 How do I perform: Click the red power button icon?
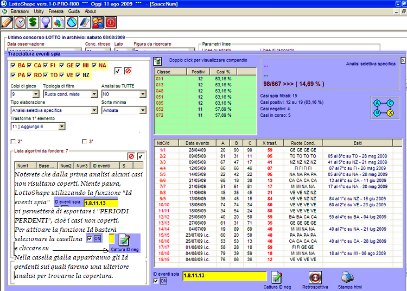[111, 22]
